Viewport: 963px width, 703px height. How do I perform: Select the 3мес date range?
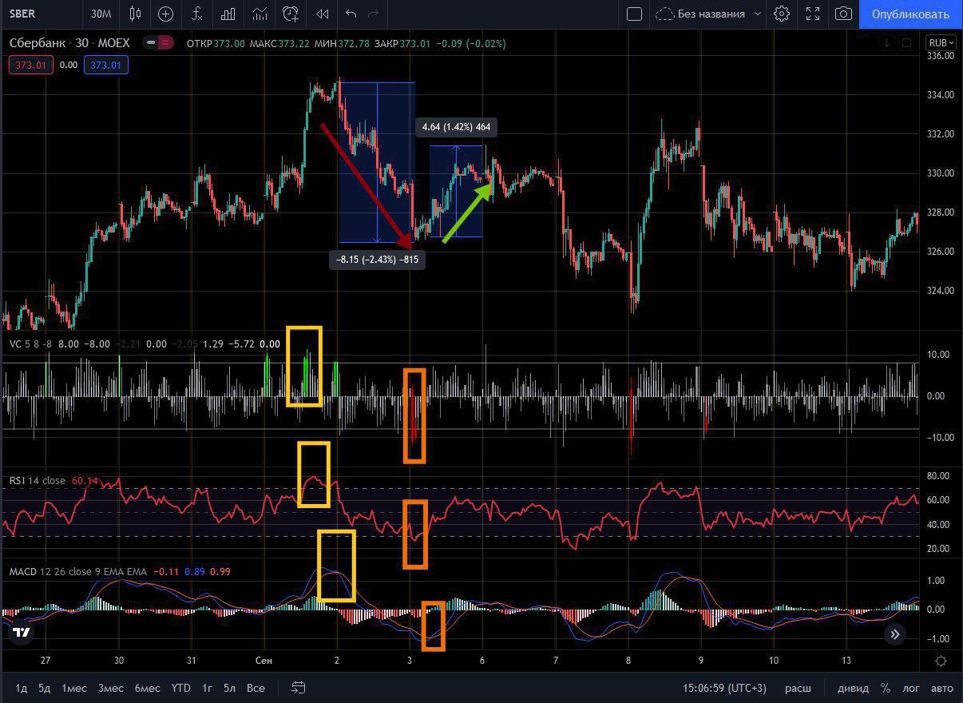click(x=110, y=688)
